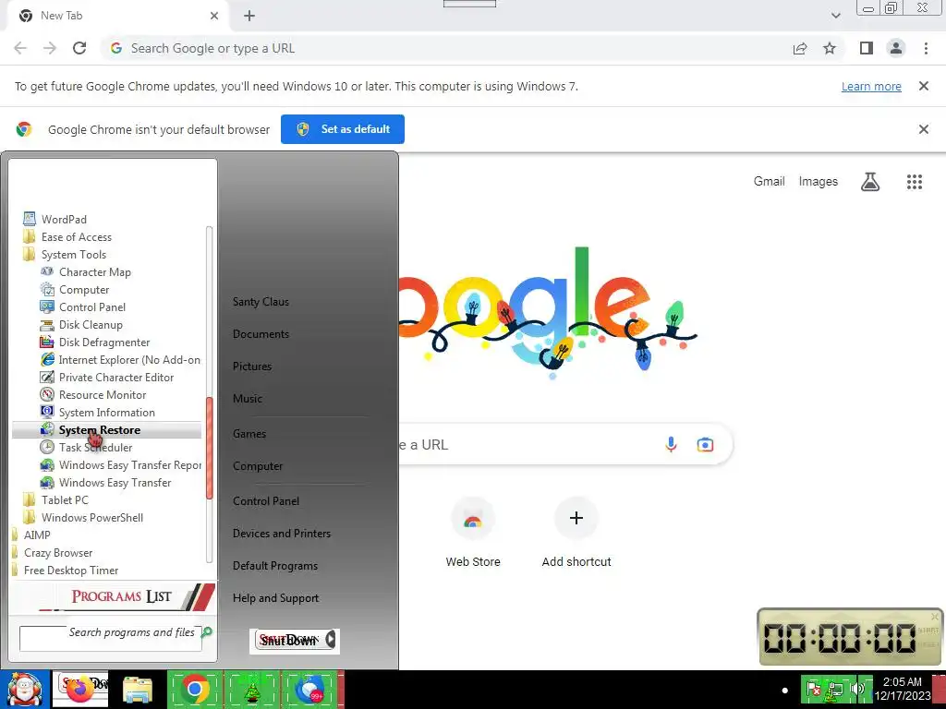Open Chrome profile avatar
Image resolution: width=946 pixels, height=709 pixels.
[896, 48]
